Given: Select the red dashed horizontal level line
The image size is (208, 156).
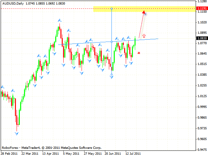Looking at the screenshot, I should click(x=49, y=8).
